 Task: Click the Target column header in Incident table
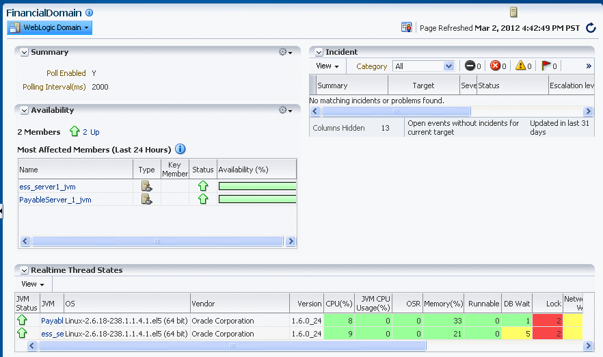coord(424,85)
